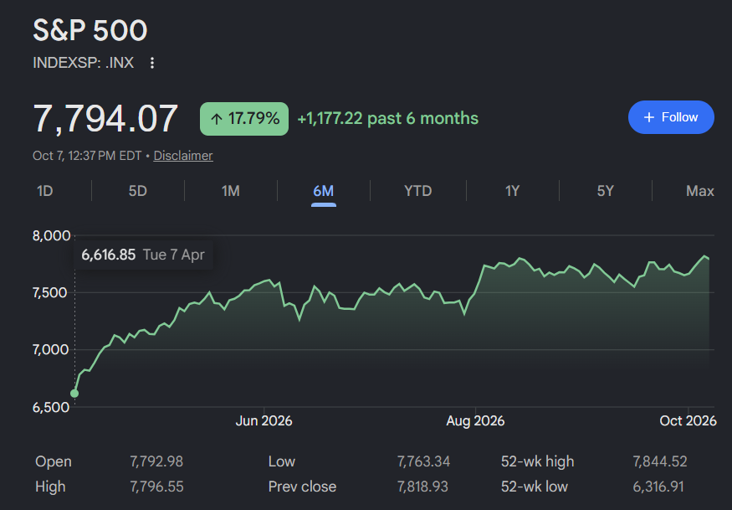Viewport: 732px width, 510px height.
Task: Click the High value 7,796.55
Action: pyautogui.click(x=156, y=487)
